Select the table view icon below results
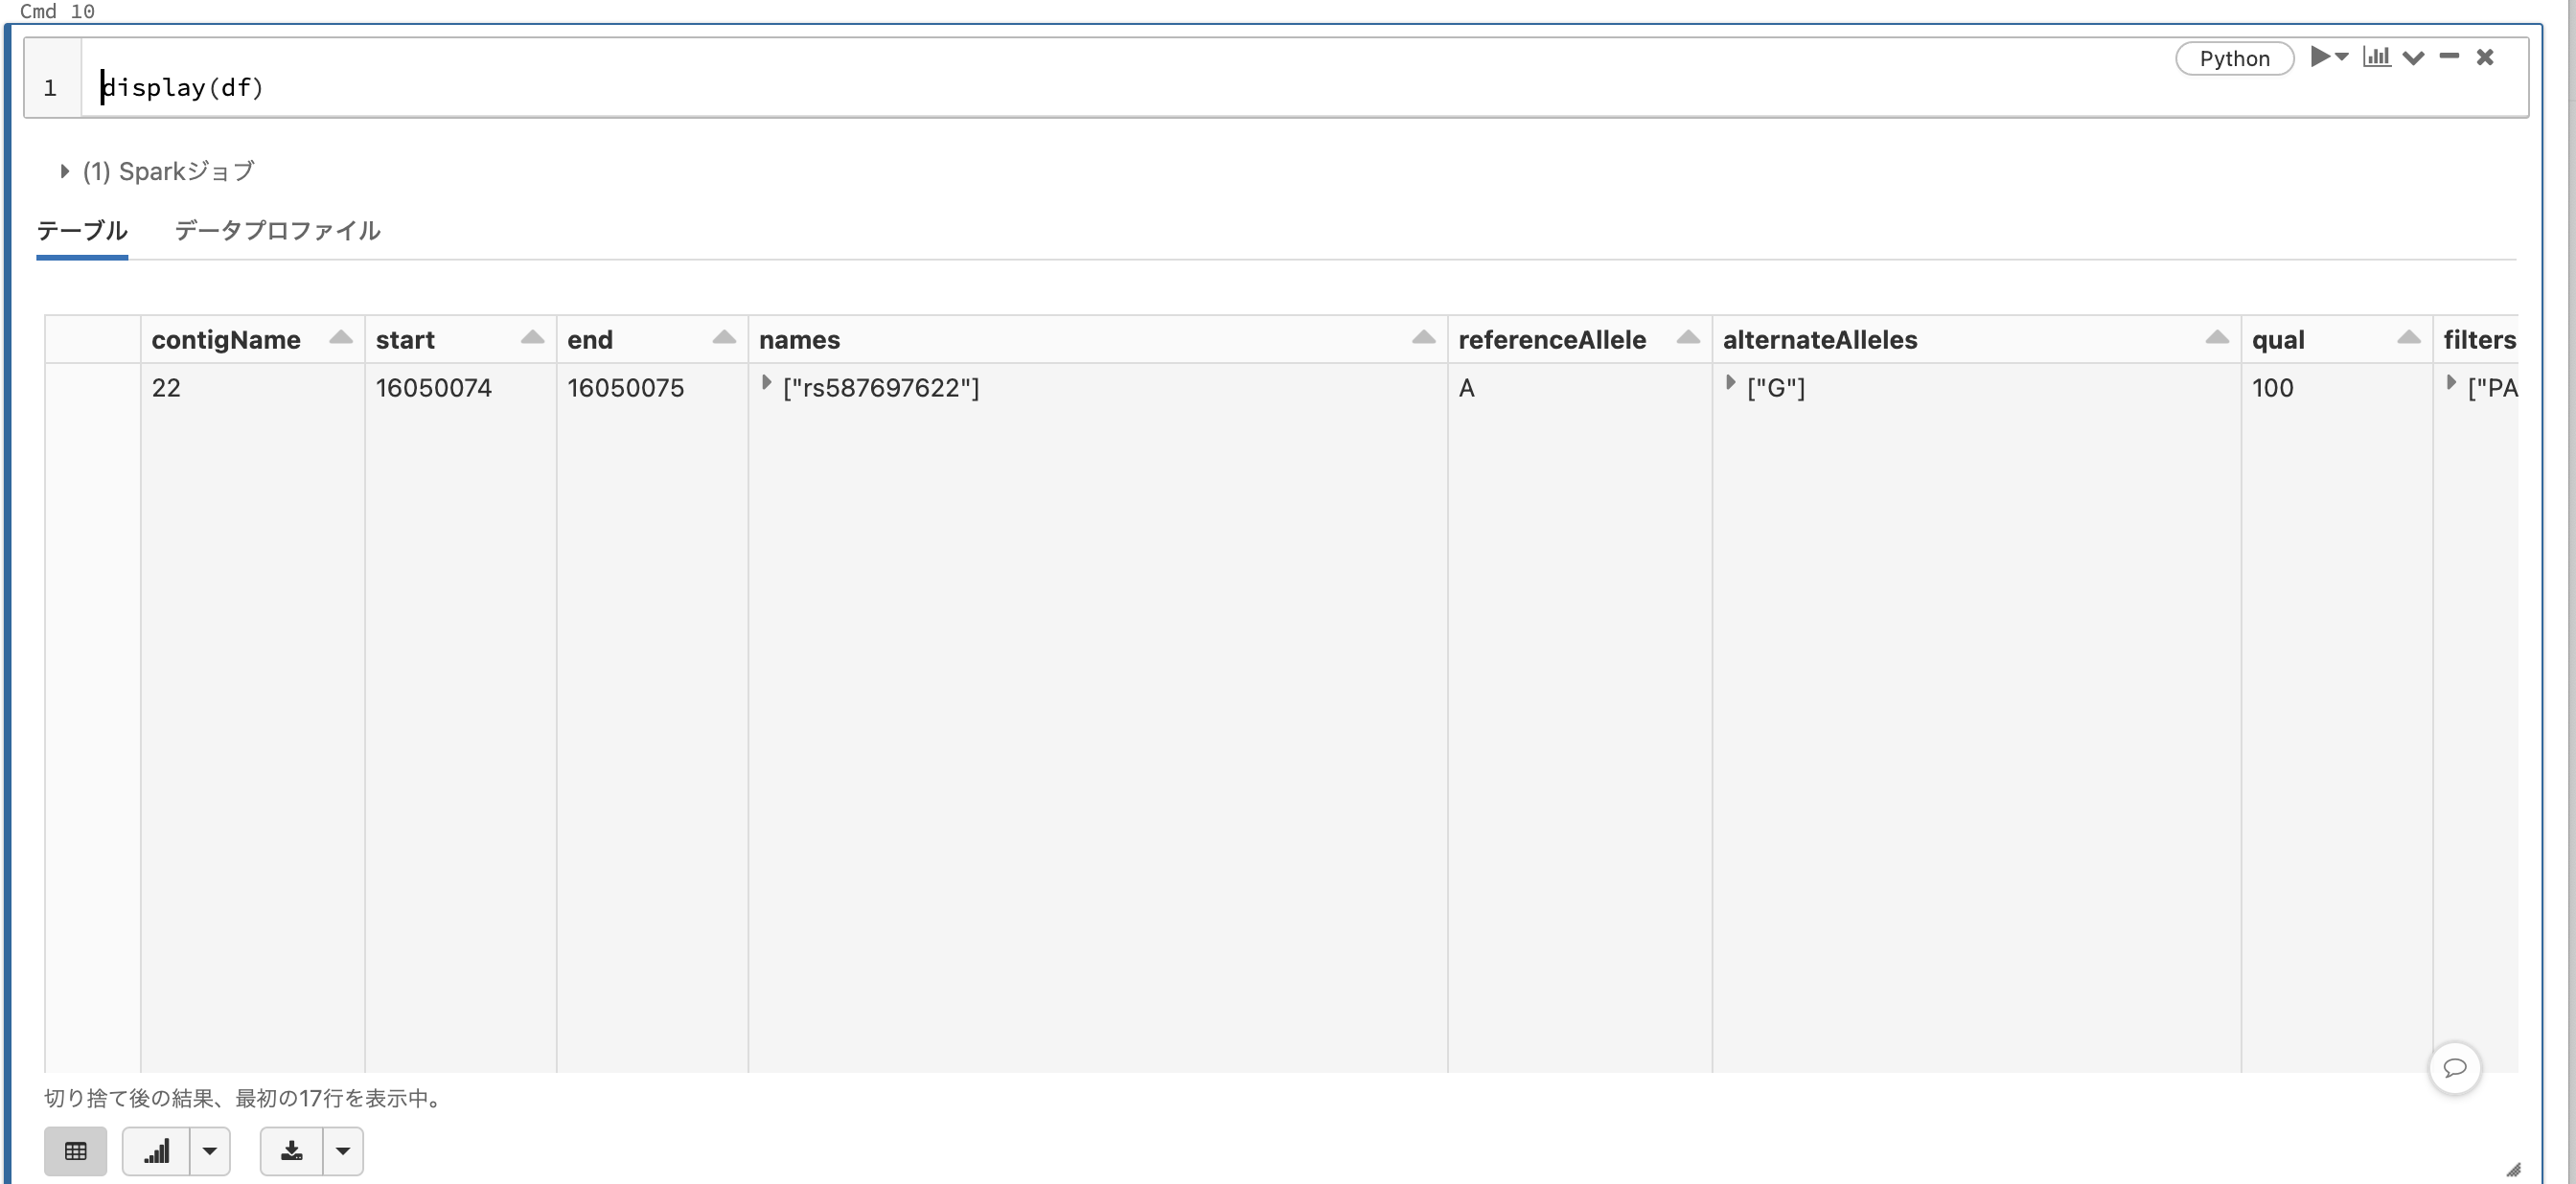 (x=77, y=1151)
